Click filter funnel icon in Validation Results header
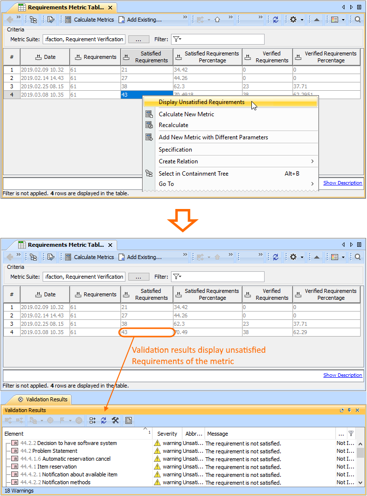 coord(351,433)
